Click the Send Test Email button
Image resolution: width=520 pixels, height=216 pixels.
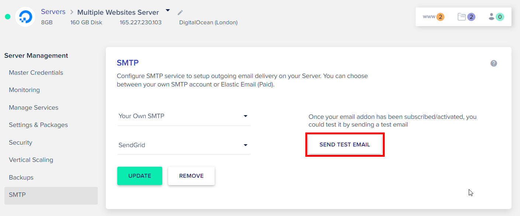click(x=344, y=145)
